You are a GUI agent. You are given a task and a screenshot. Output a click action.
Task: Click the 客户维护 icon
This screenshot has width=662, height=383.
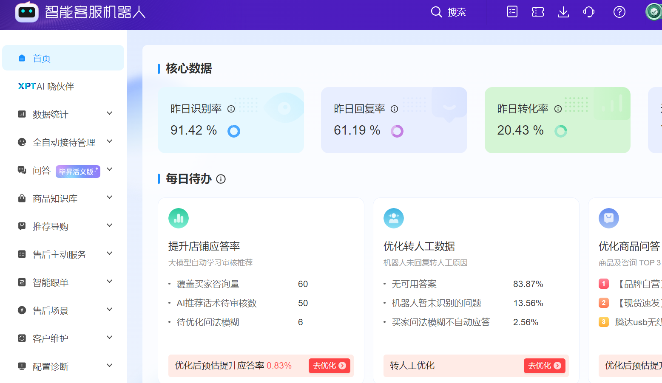[x=22, y=338]
